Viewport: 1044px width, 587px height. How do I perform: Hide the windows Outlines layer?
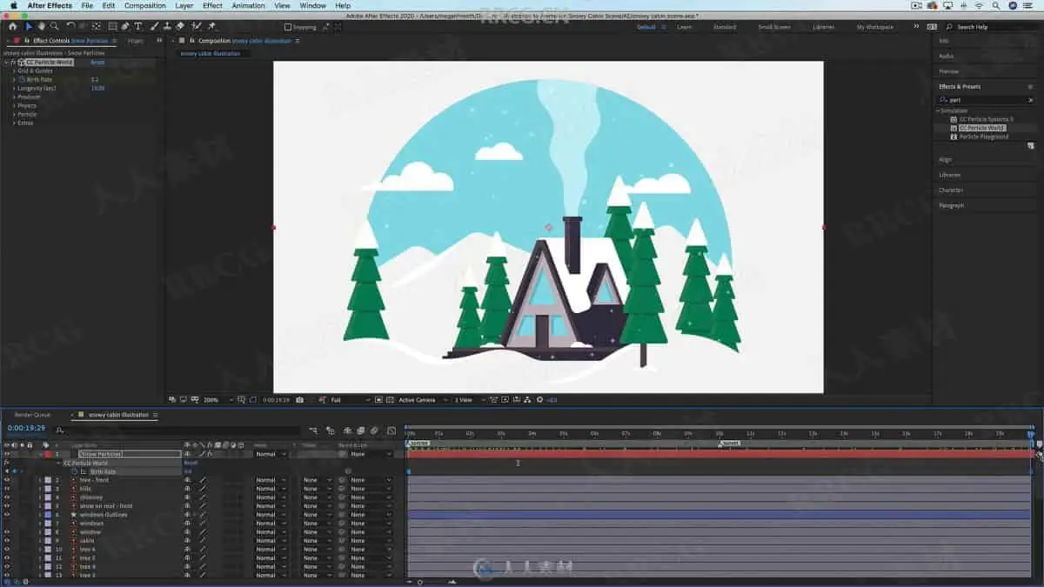point(6,515)
